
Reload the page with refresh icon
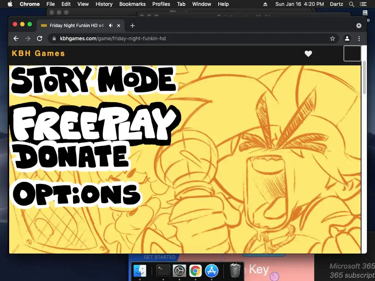pos(40,38)
